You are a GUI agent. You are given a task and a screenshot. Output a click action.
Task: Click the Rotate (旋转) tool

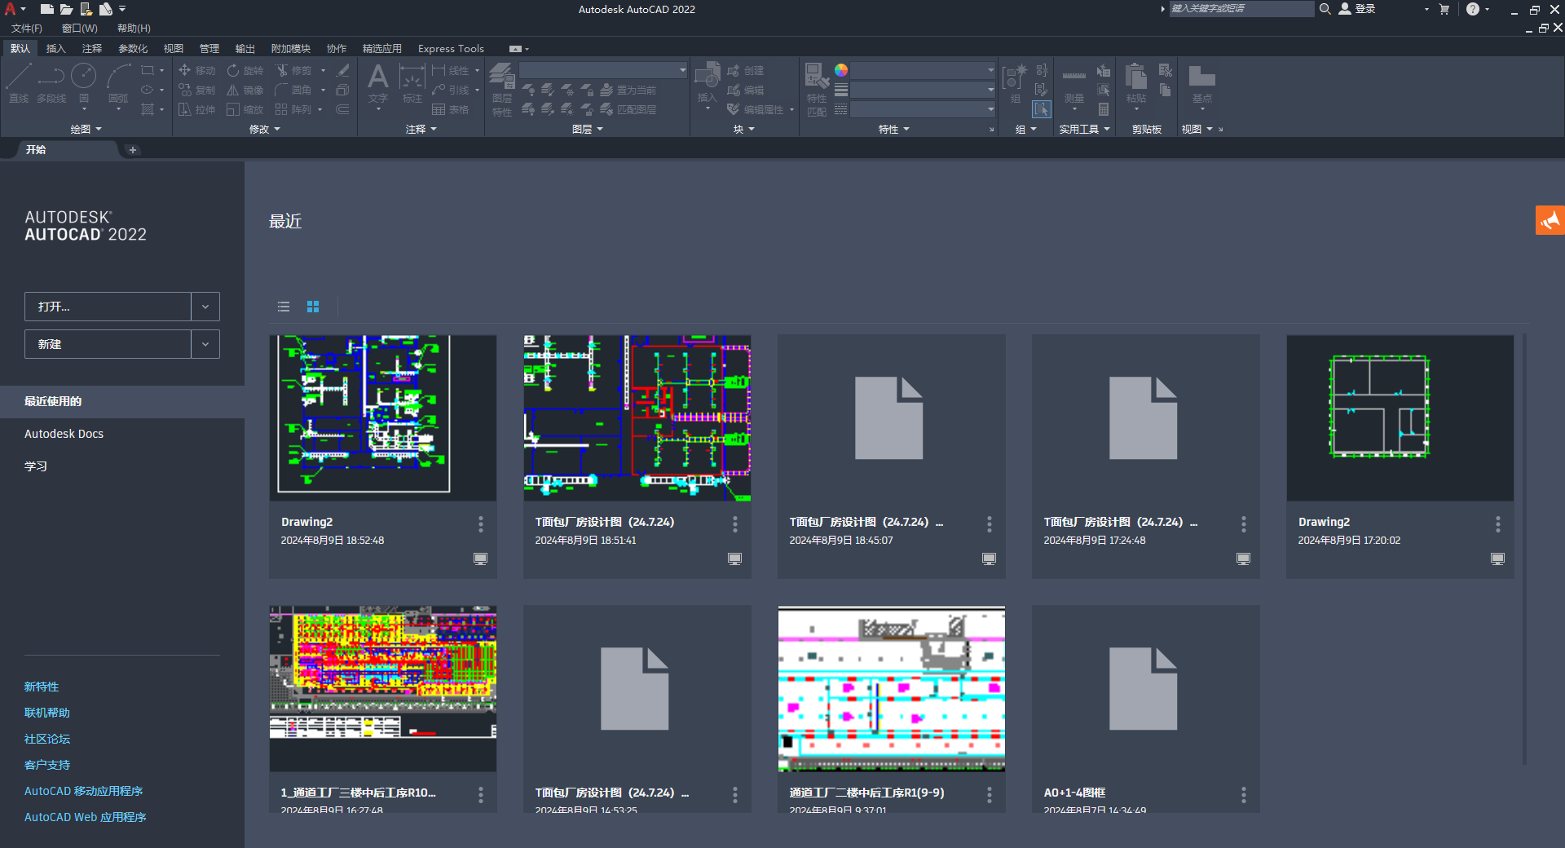[245, 71]
